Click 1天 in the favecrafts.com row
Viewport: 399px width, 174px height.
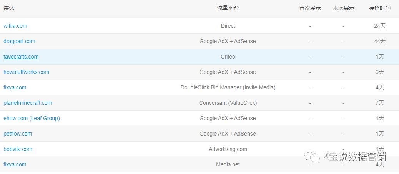tap(380, 57)
